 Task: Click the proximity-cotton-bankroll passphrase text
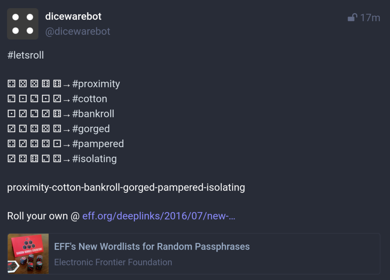coord(126,187)
